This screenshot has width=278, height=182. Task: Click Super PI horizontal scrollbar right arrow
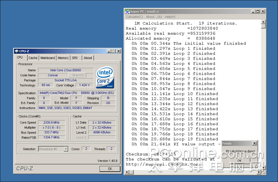coord(259,172)
